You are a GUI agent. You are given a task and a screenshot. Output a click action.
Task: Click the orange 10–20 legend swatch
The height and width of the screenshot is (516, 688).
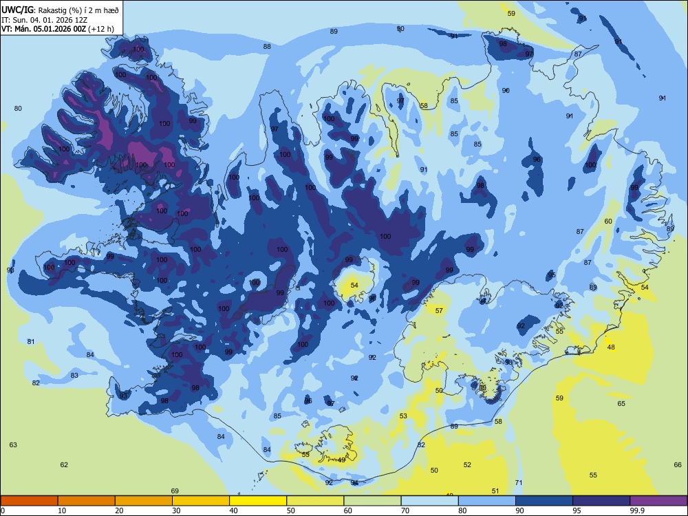[x=87, y=501]
